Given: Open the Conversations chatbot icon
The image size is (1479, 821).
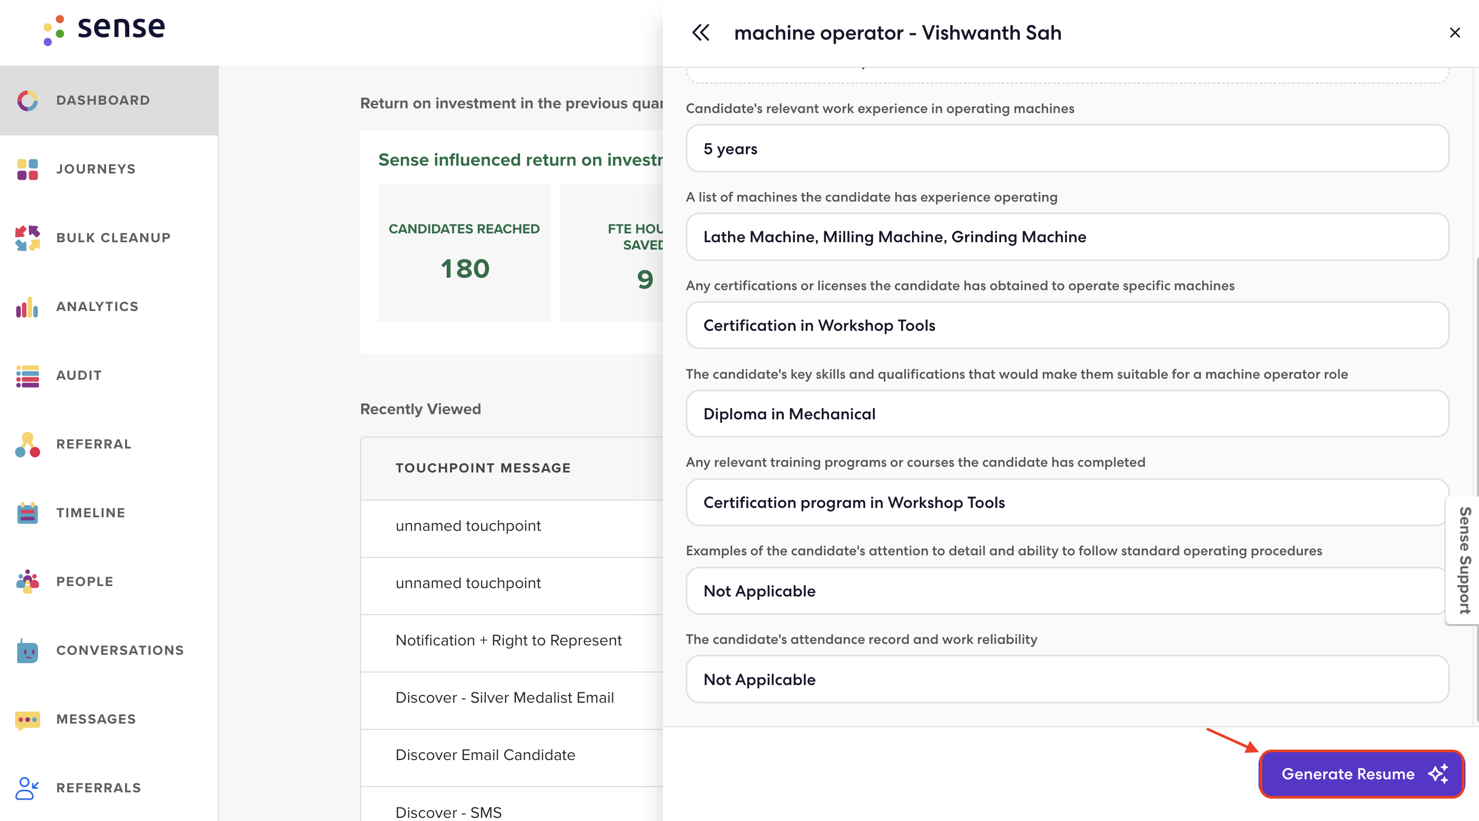Looking at the screenshot, I should pos(27,651).
